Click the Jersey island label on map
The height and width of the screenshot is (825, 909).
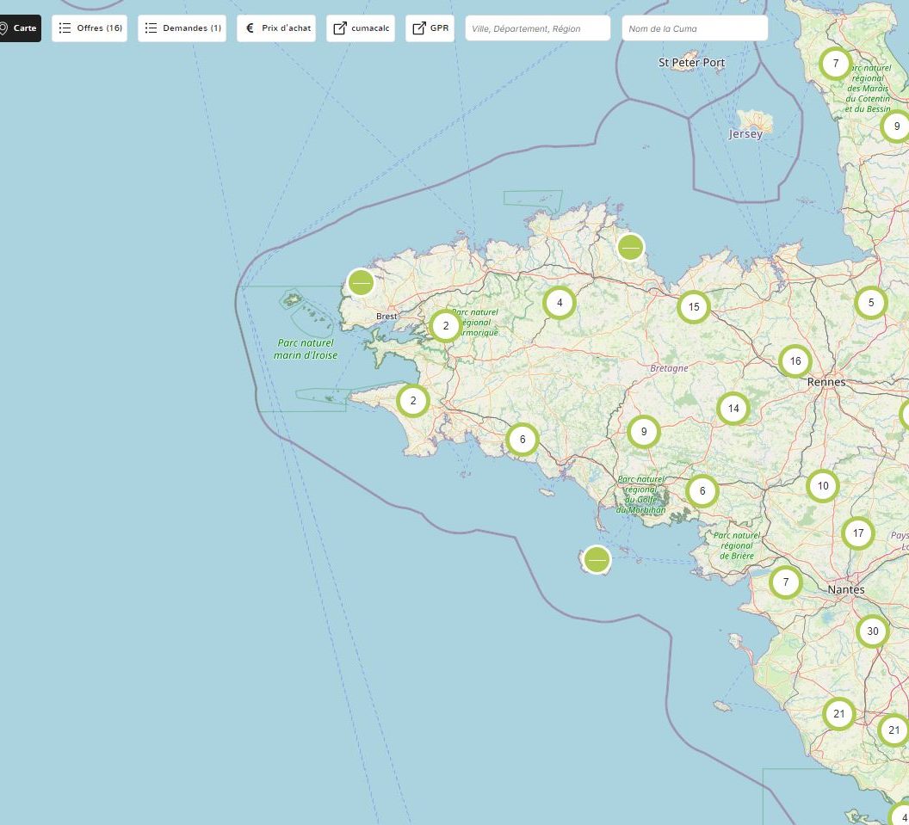click(745, 134)
